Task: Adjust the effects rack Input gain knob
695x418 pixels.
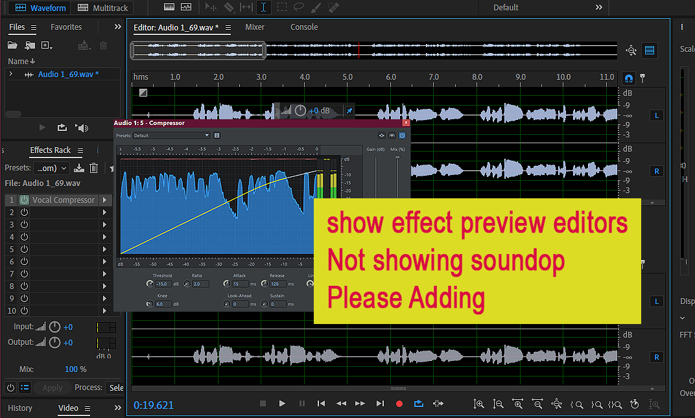Action: [x=55, y=327]
